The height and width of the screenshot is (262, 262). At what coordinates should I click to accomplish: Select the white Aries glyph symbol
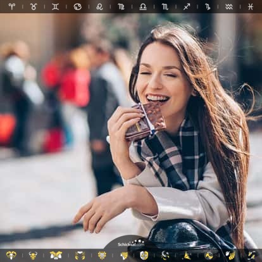(x=11, y=6)
